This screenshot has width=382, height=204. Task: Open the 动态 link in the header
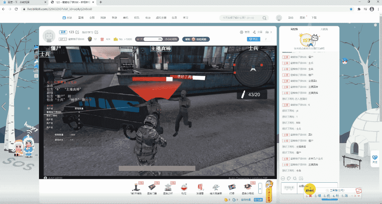tap(291, 18)
